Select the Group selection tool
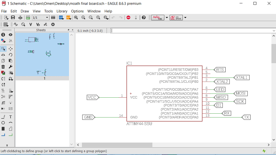 (x=3, y=49)
